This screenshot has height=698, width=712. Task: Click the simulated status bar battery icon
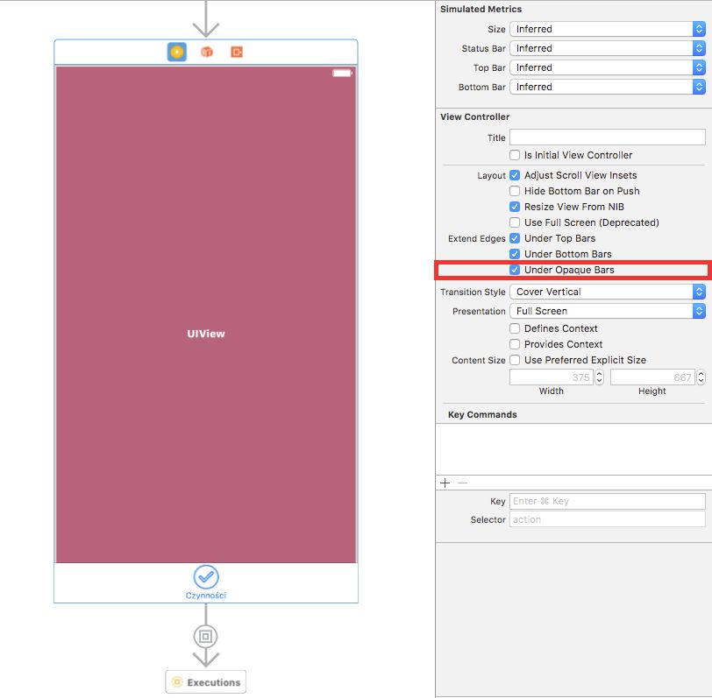[x=342, y=73]
